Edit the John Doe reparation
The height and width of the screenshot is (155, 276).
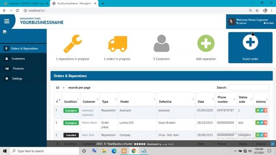[262, 135]
